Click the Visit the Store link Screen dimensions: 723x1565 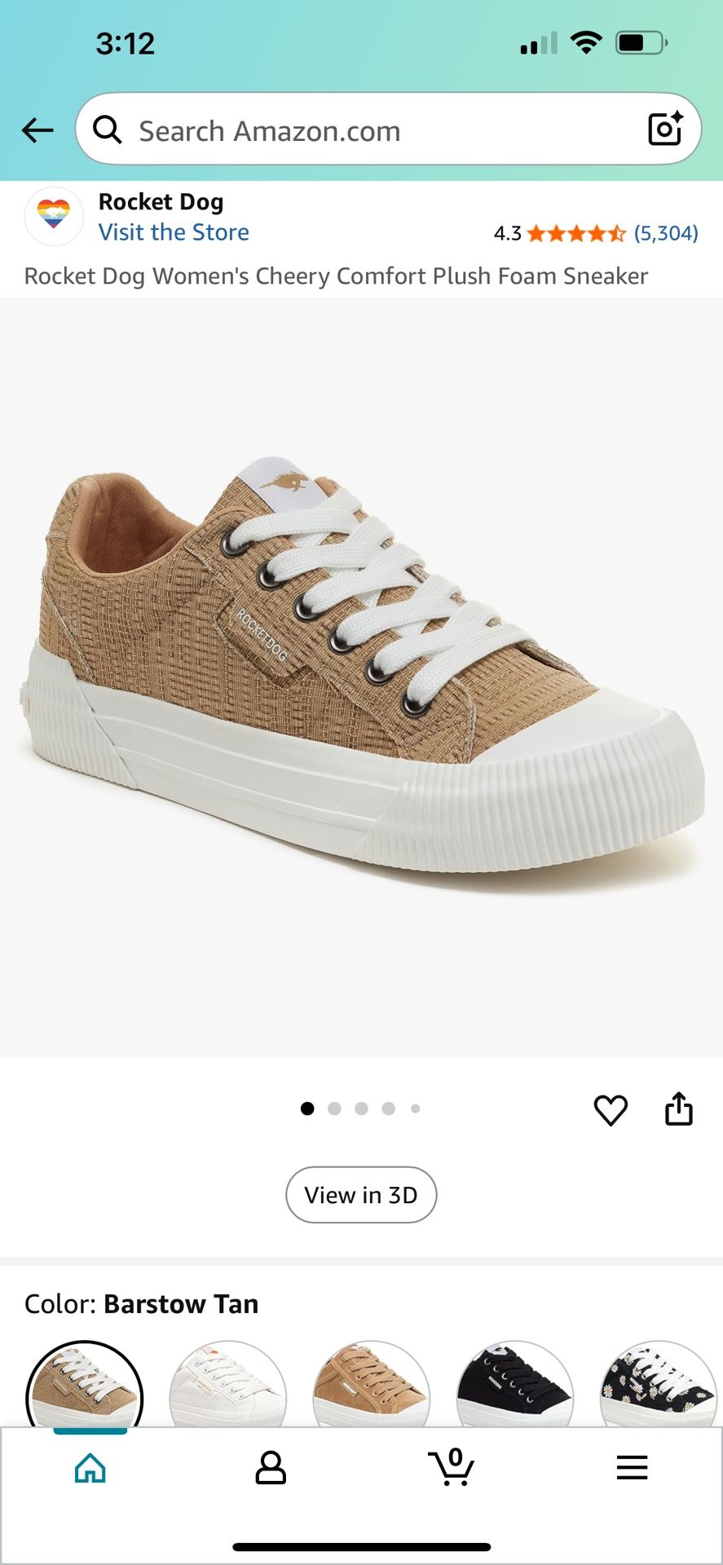tap(174, 232)
